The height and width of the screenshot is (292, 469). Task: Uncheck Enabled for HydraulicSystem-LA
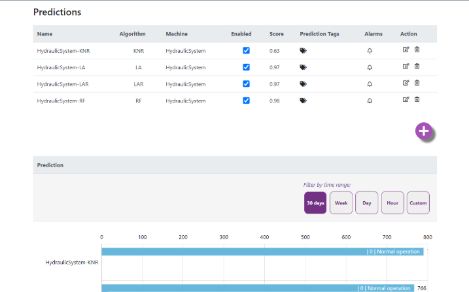click(x=246, y=67)
